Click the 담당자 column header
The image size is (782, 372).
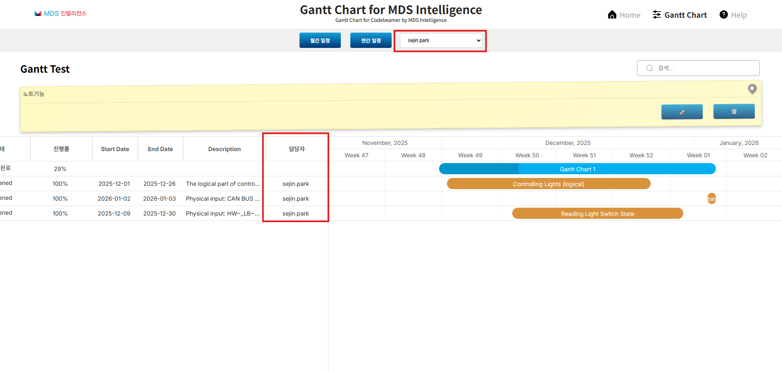(x=296, y=149)
